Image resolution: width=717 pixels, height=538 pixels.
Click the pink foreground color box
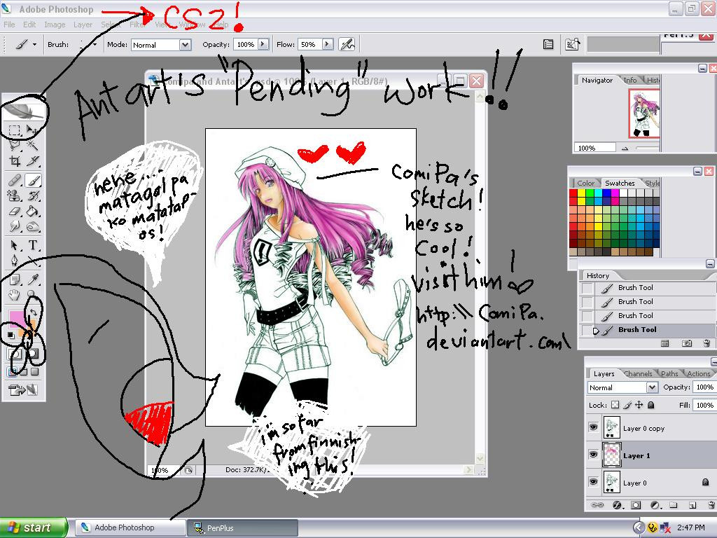pyautogui.click(x=16, y=319)
